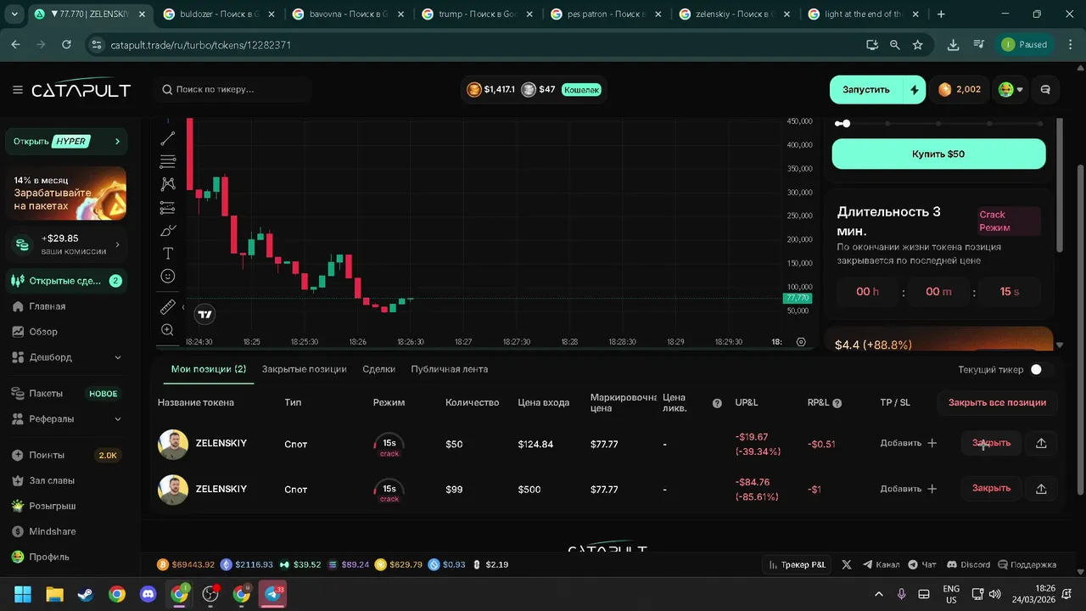This screenshot has height=611, width=1086.
Task: Click the lightning bolt launch icon
Action: (915, 90)
